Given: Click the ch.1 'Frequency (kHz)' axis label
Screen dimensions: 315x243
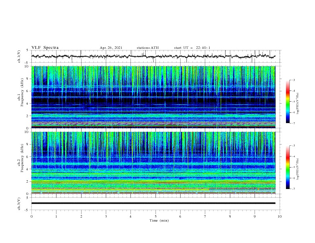Looking at the screenshot, I should pos(22,92).
